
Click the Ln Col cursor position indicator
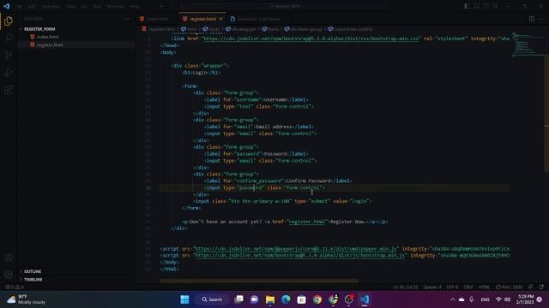pyautogui.click(x=406, y=287)
